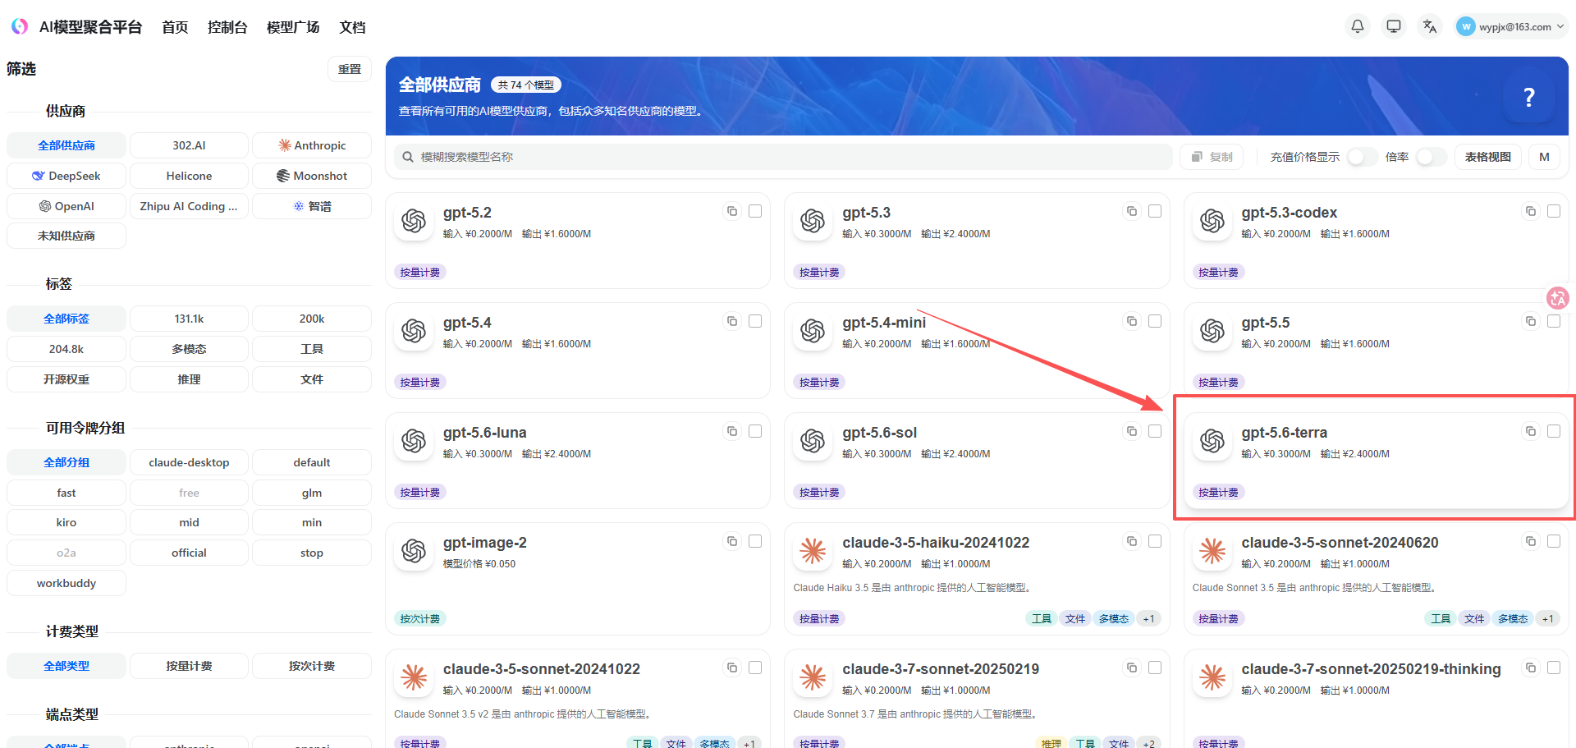Click OpenAI logo on gpt-image-2 card
The image size is (1576, 748).
click(414, 551)
